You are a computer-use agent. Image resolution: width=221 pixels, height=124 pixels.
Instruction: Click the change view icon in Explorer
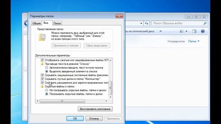[181, 31]
